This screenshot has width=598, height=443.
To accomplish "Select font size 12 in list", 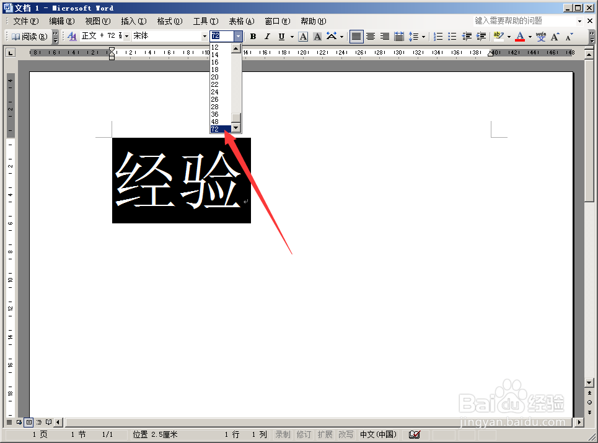I will click(x=221, y=47).
